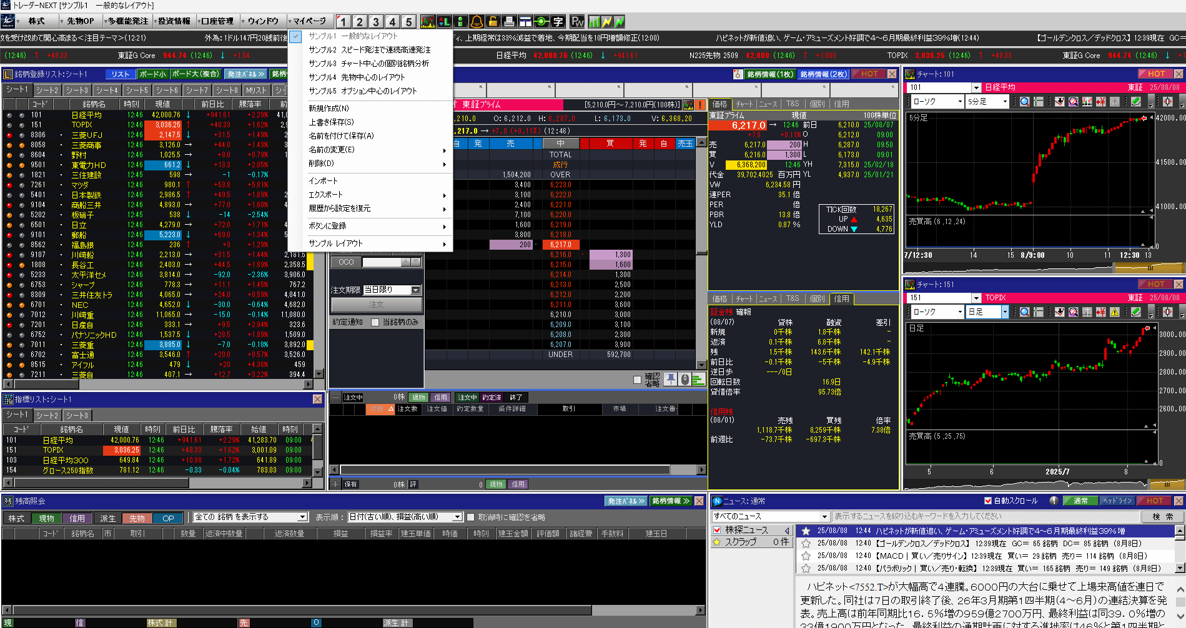Click magnifier zoom icon in chart 101 toolbar

(1024, 102)
